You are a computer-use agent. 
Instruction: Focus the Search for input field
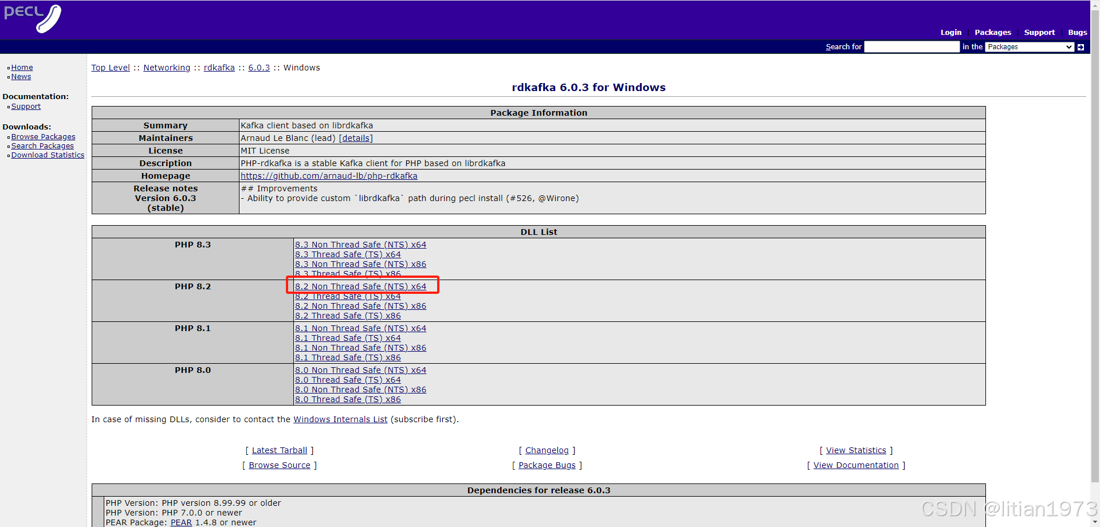tap(912, 47)
